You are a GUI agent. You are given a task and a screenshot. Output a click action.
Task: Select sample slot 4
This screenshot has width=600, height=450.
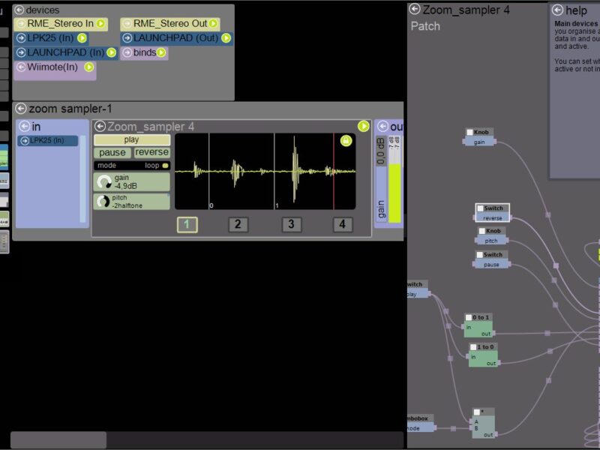pyautogui.click(x=343, y=224)
